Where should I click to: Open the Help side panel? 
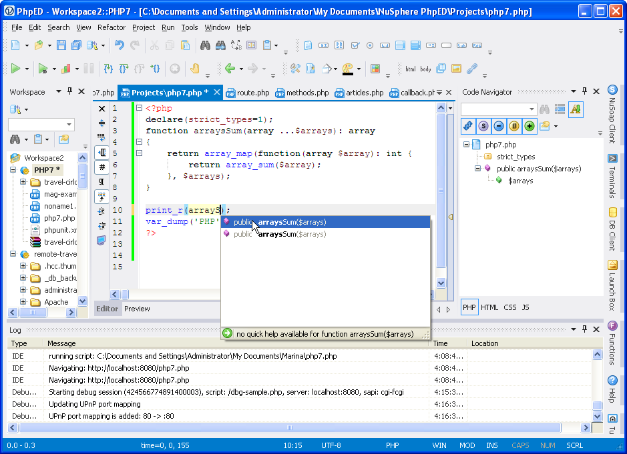(612, 389)
